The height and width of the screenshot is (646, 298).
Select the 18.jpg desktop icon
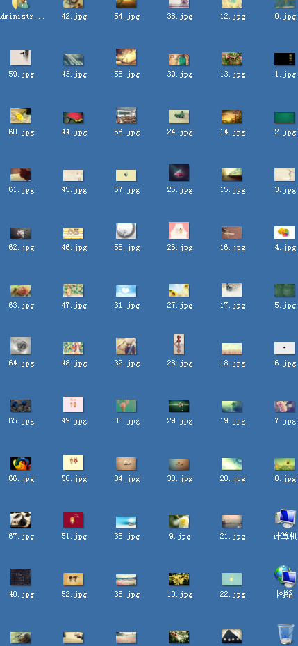(x=232, y=349)
